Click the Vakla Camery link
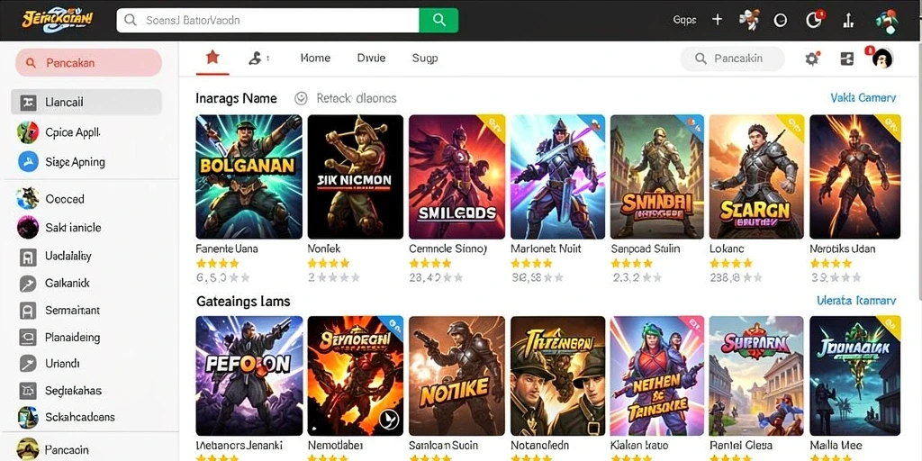This screenshot has height=461, width=922. click(863, 97)
